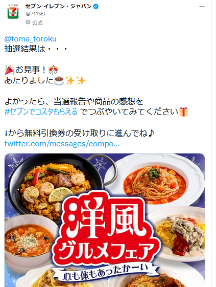Click the confetti ball emoji after お見事
The image size is (216, 287).
53,70
